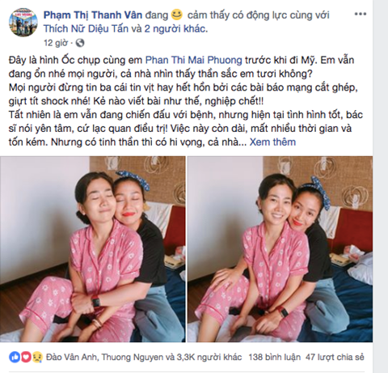
Task: Expand the post with Xem thêm
Action: 272,142
